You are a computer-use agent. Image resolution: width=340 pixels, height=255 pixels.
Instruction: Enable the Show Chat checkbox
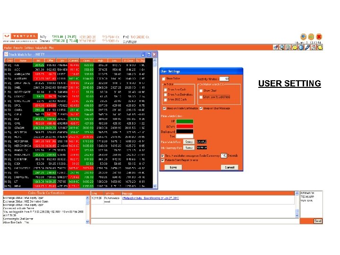tap(201, 91)
